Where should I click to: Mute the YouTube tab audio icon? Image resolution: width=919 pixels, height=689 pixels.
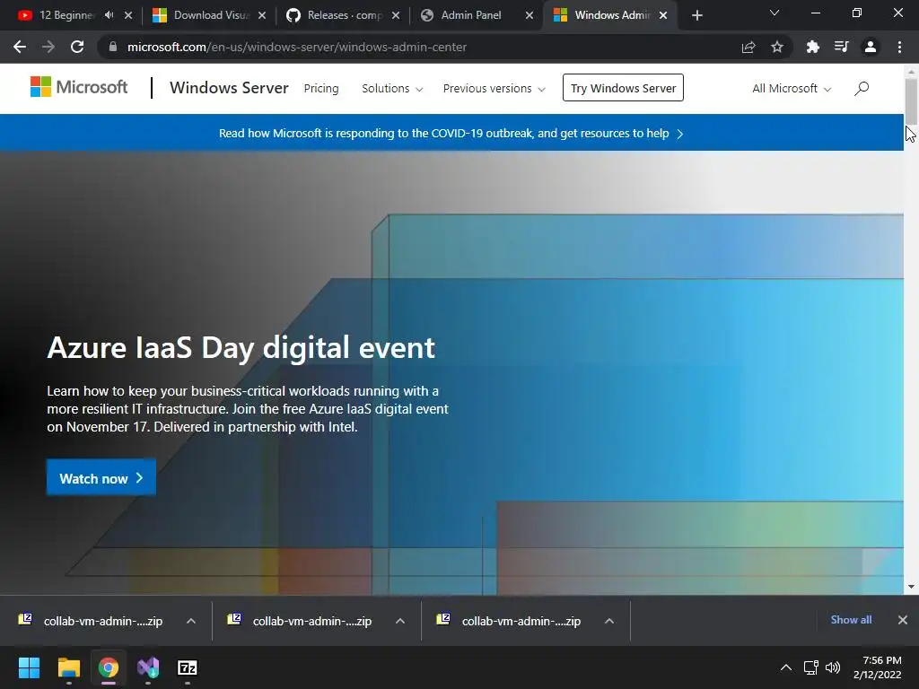pos(109,15)
